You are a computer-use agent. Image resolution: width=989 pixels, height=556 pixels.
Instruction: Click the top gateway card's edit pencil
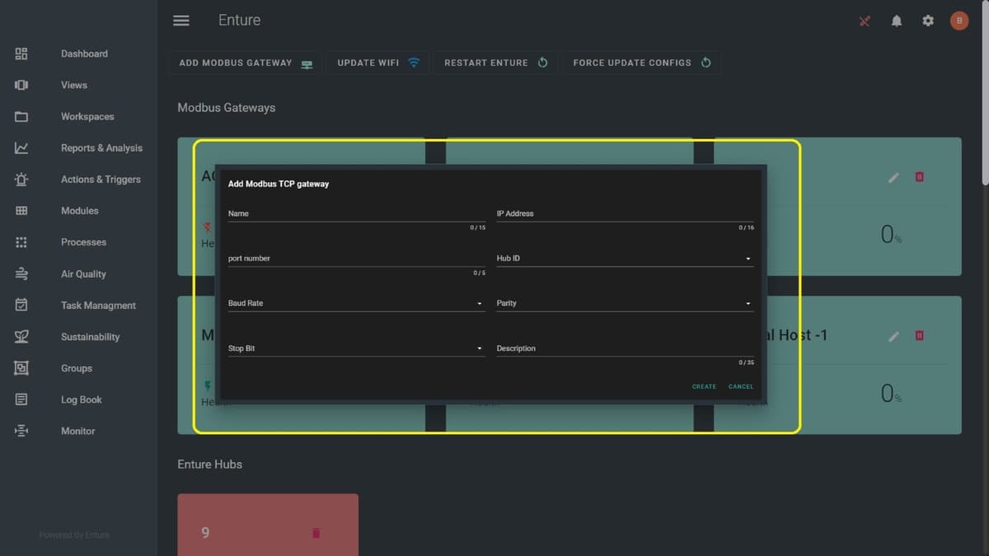(893, 177)
